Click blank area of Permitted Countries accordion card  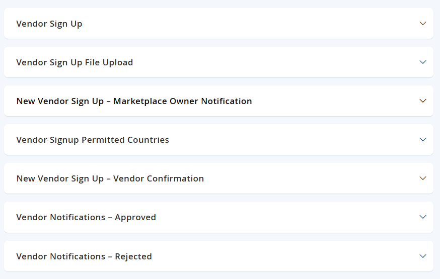pos(292,140)
